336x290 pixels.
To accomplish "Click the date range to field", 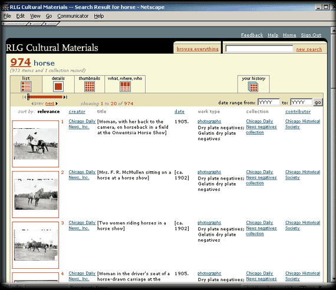I will click(301, 102).
